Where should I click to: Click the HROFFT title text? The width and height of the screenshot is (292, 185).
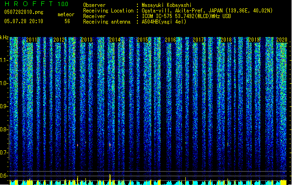tap(29, 4)
